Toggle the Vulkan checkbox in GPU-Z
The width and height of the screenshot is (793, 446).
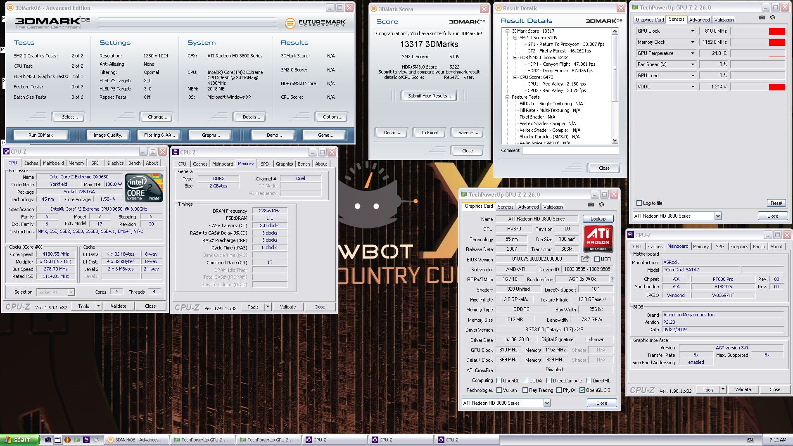(x=499, y=390)
